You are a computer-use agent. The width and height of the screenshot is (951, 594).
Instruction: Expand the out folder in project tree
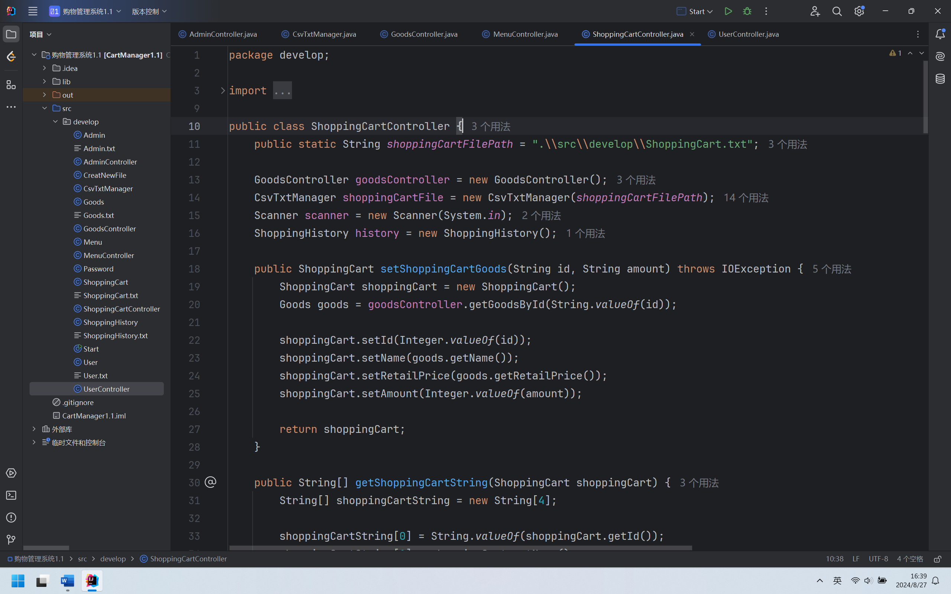tap(45, 95)
